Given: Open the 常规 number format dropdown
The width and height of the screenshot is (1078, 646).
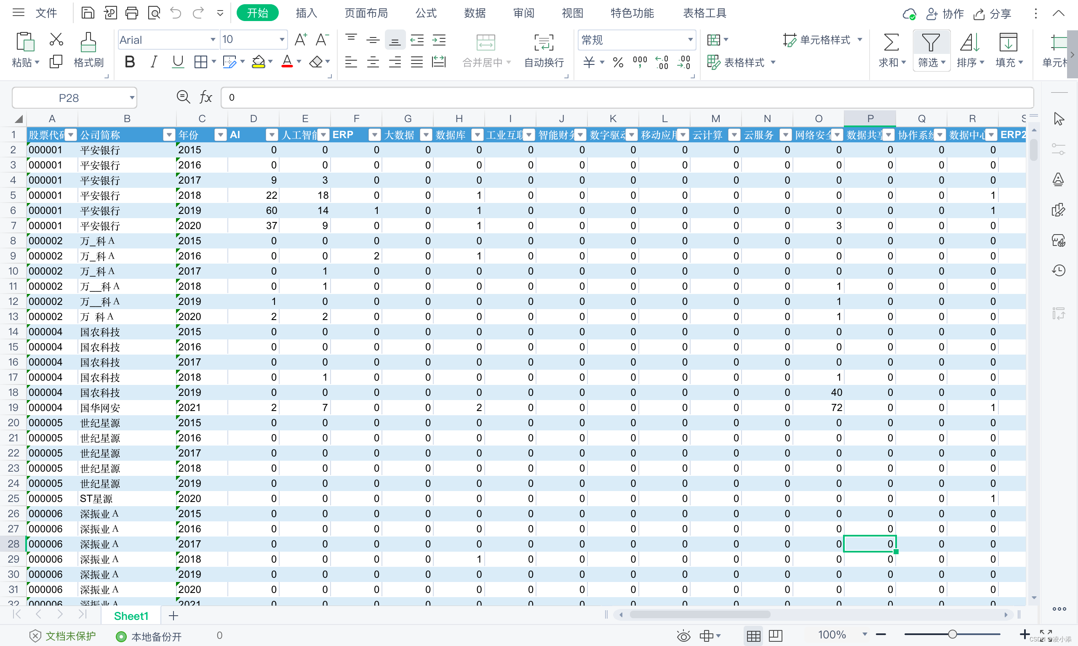Looking at the screenshot, I should coord(690,40).
